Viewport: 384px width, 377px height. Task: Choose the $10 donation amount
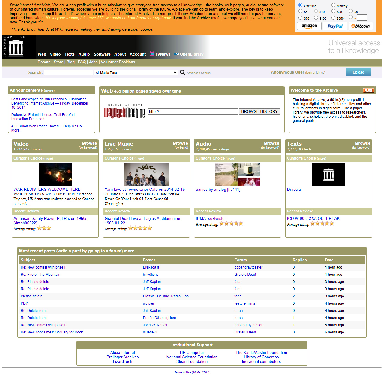[316, 11]
